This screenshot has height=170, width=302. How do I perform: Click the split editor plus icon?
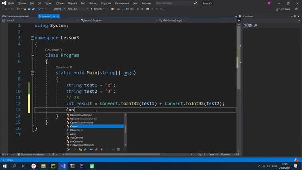[x=239, y=20]
